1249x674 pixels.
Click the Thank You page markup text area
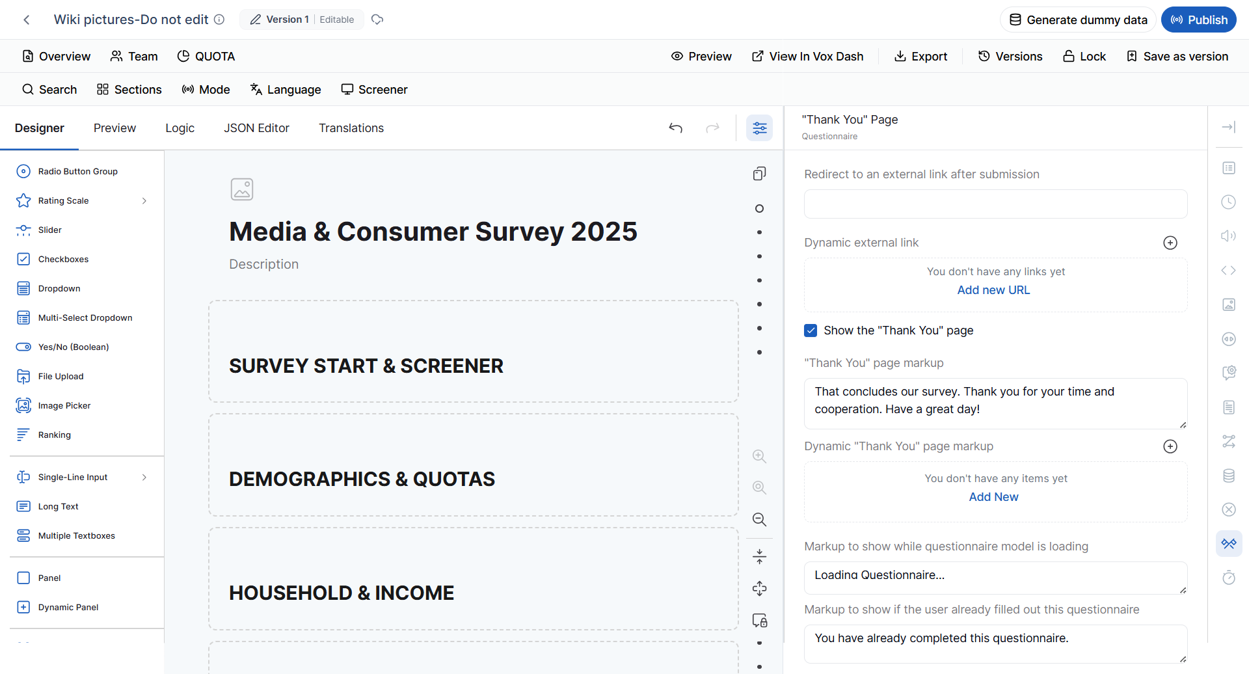click(x=995, y=403)
